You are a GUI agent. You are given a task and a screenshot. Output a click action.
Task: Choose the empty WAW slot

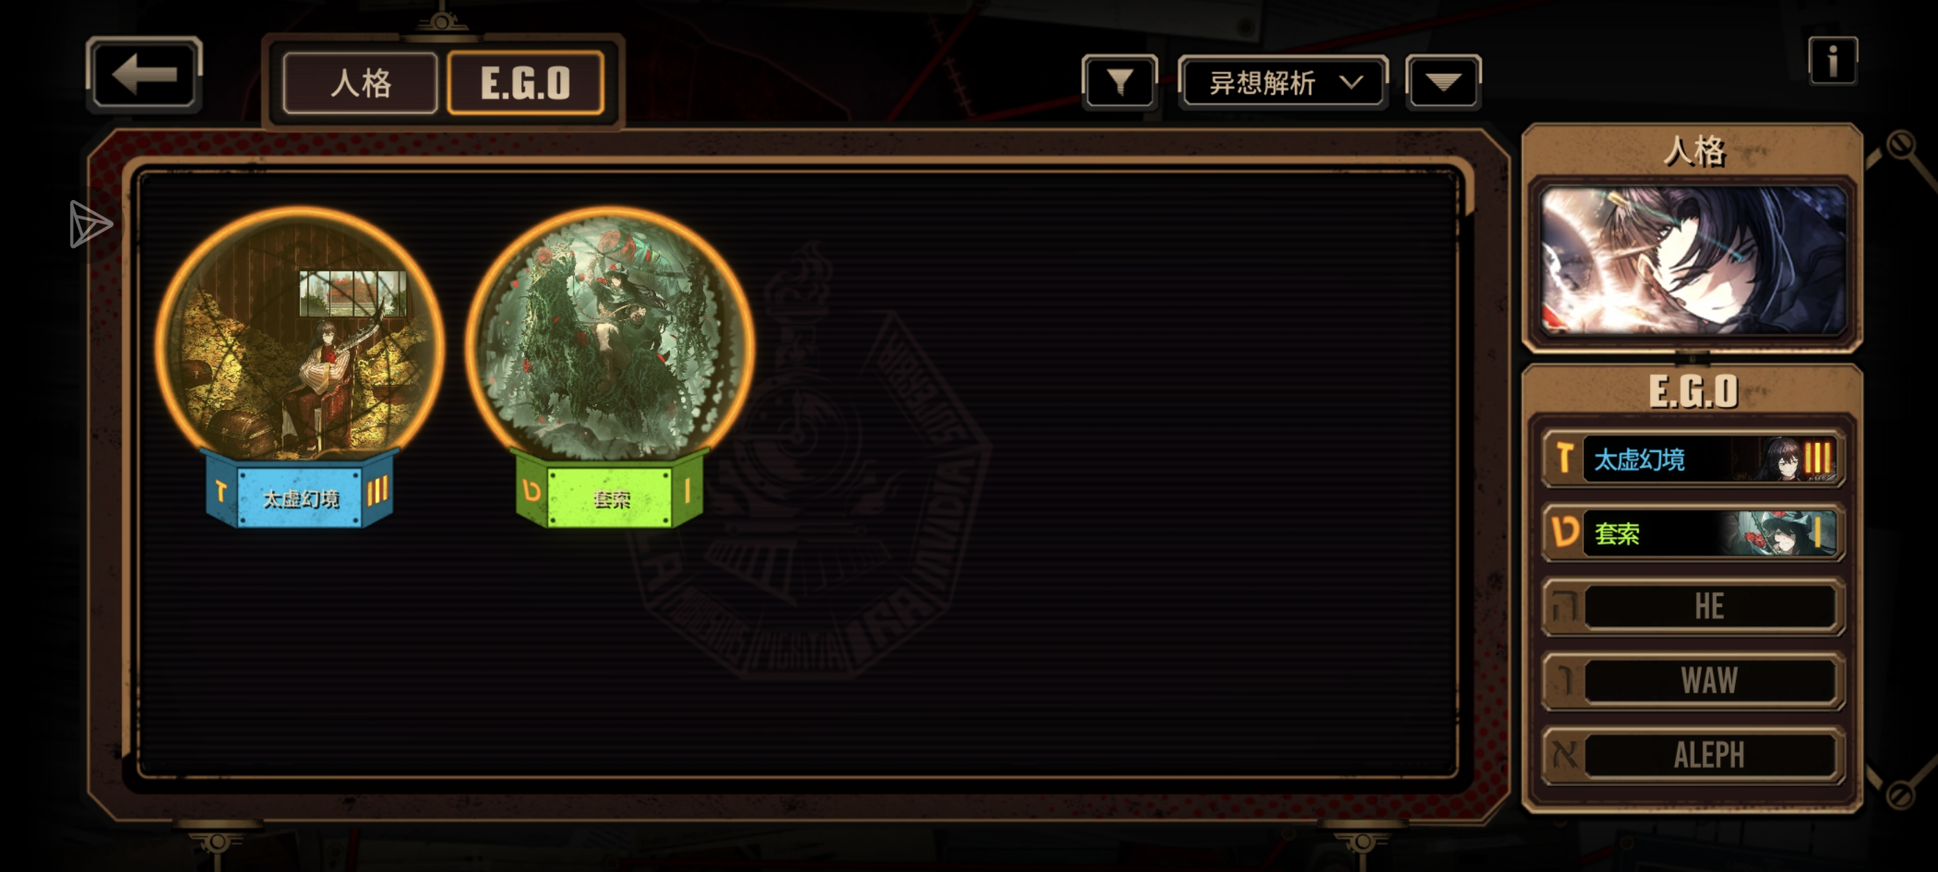click(x=1692, y=680)
